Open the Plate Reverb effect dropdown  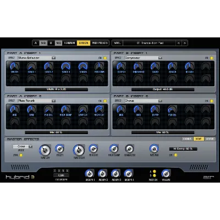36,101
